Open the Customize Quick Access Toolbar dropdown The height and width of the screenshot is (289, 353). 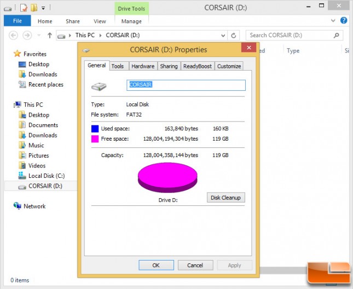43,8
